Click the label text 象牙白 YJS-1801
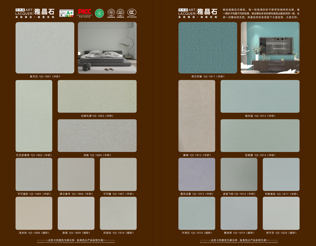Screen dimensions: 316x246 (40, 77)
